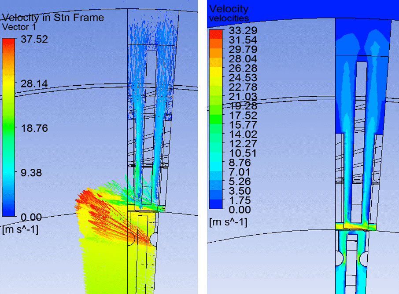Viewport: 399px width, 294px height.
Task: Click the 17.52 legend value
Action: click(243, 116)
